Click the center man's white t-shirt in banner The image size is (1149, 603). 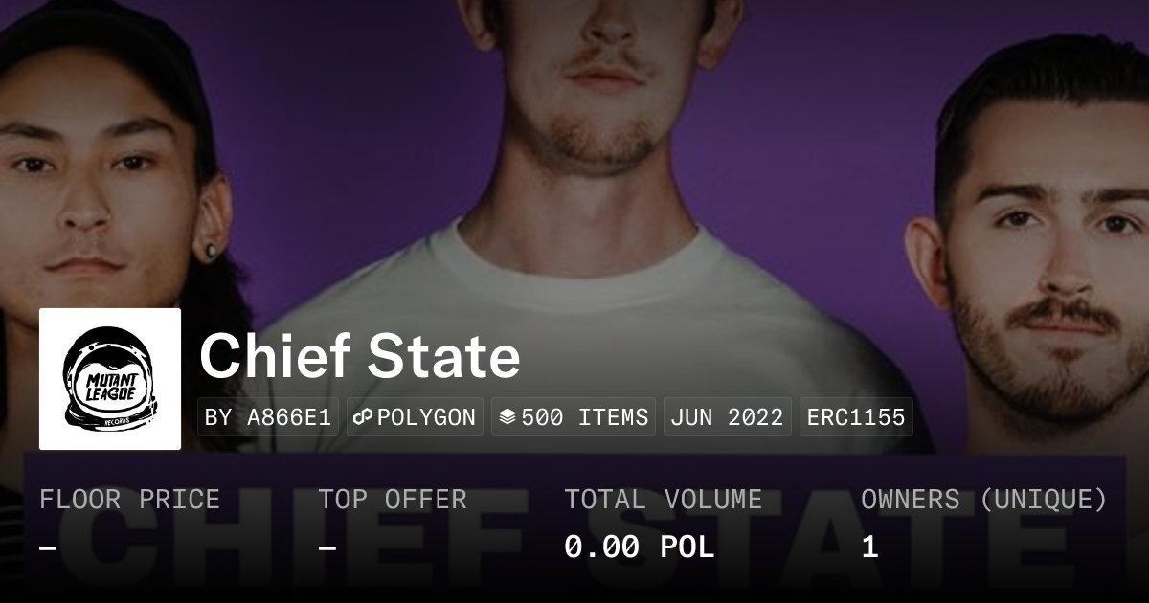pyautogui.click(x=594, y=287)
